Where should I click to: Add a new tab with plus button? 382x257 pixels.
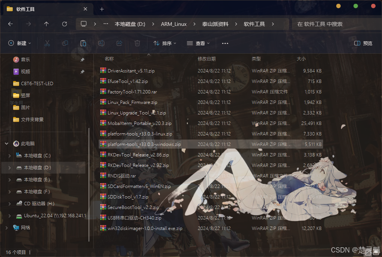[102, 9]
